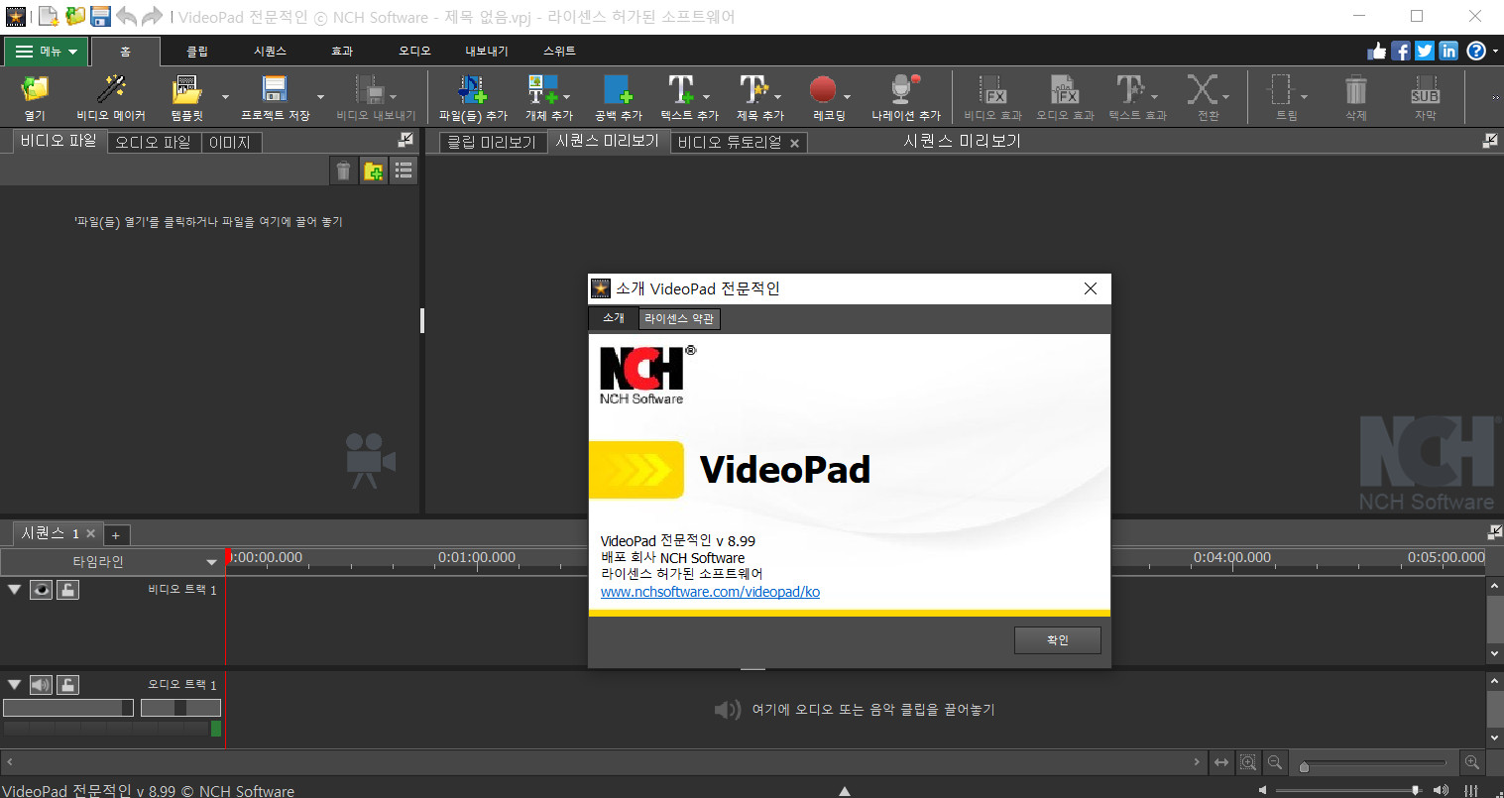Close the 시퀀스 1 tab
The height and width of the screenshot is (798, 1504).
[x=90, y=533]
